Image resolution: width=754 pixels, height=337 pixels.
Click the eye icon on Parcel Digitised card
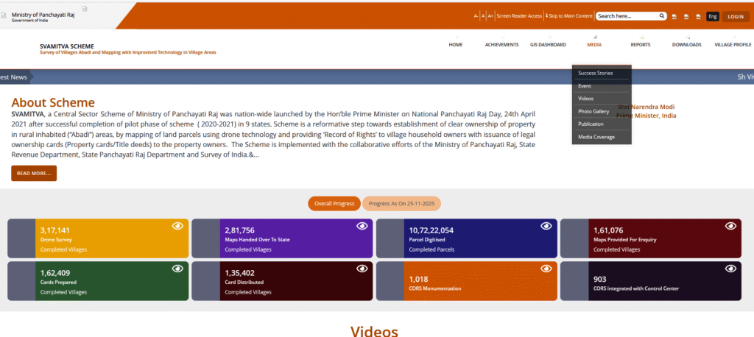546,226
